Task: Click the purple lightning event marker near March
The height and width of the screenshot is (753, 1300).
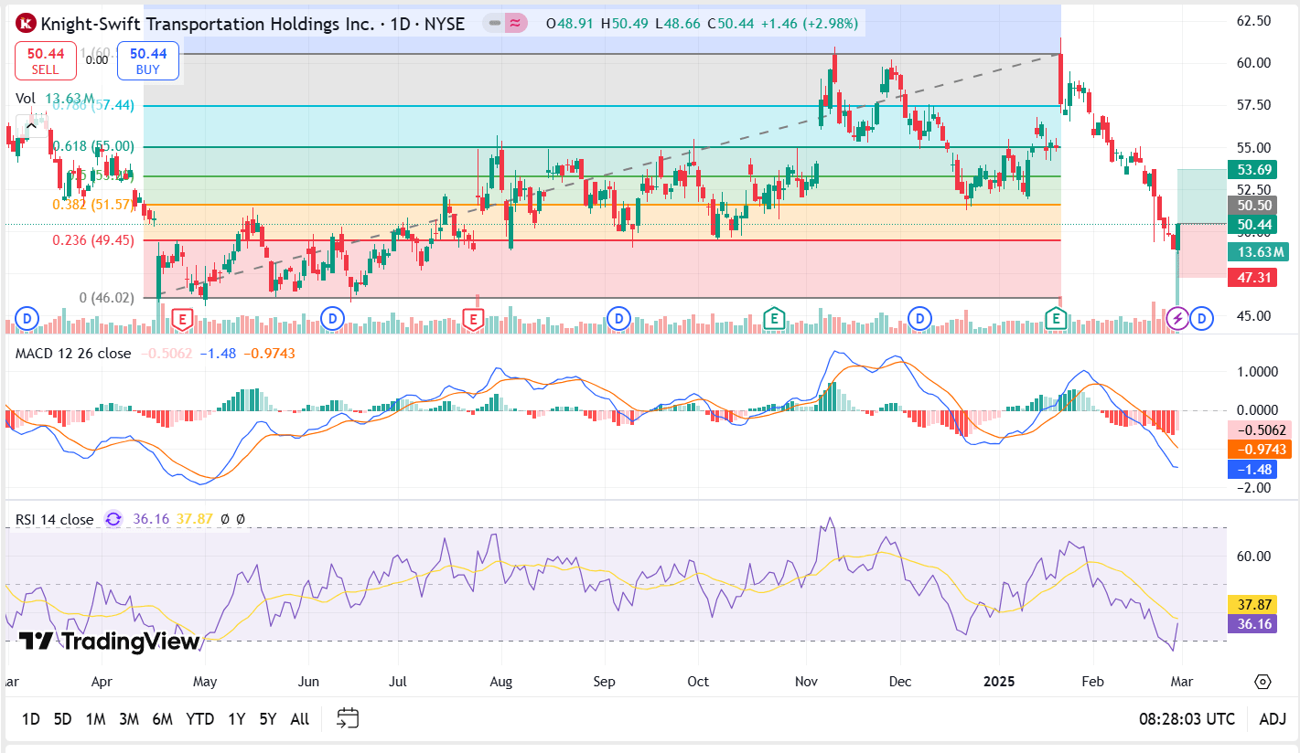Action: 1176,318
